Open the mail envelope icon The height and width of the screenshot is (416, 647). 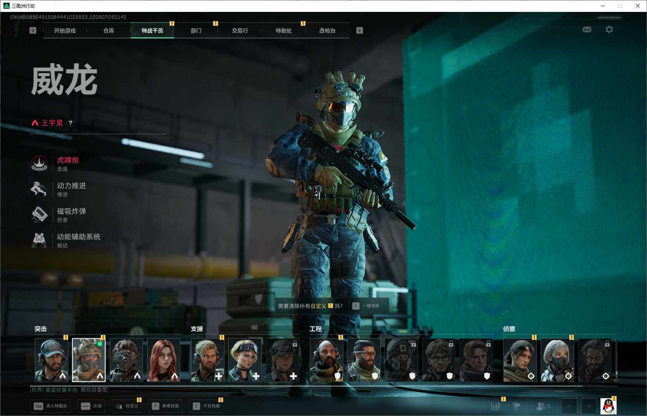pyautogui.click(x=587, y=30)
